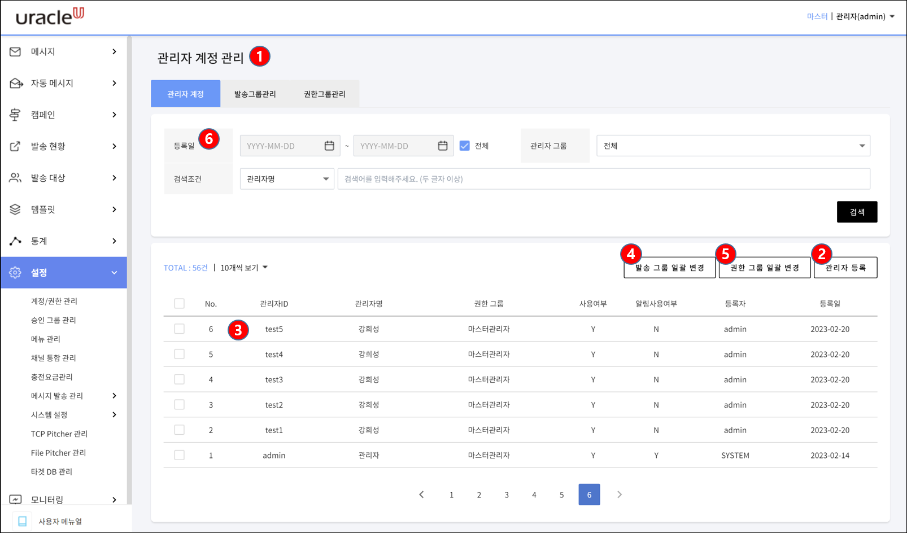Image resolution: width=907 pixels, height=533 pixels.
Task: Check the select-all checkbox in table header
Action: click(x=180, y=304)
